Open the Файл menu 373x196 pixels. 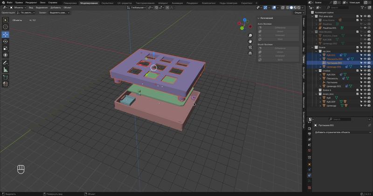pos(9,3)
